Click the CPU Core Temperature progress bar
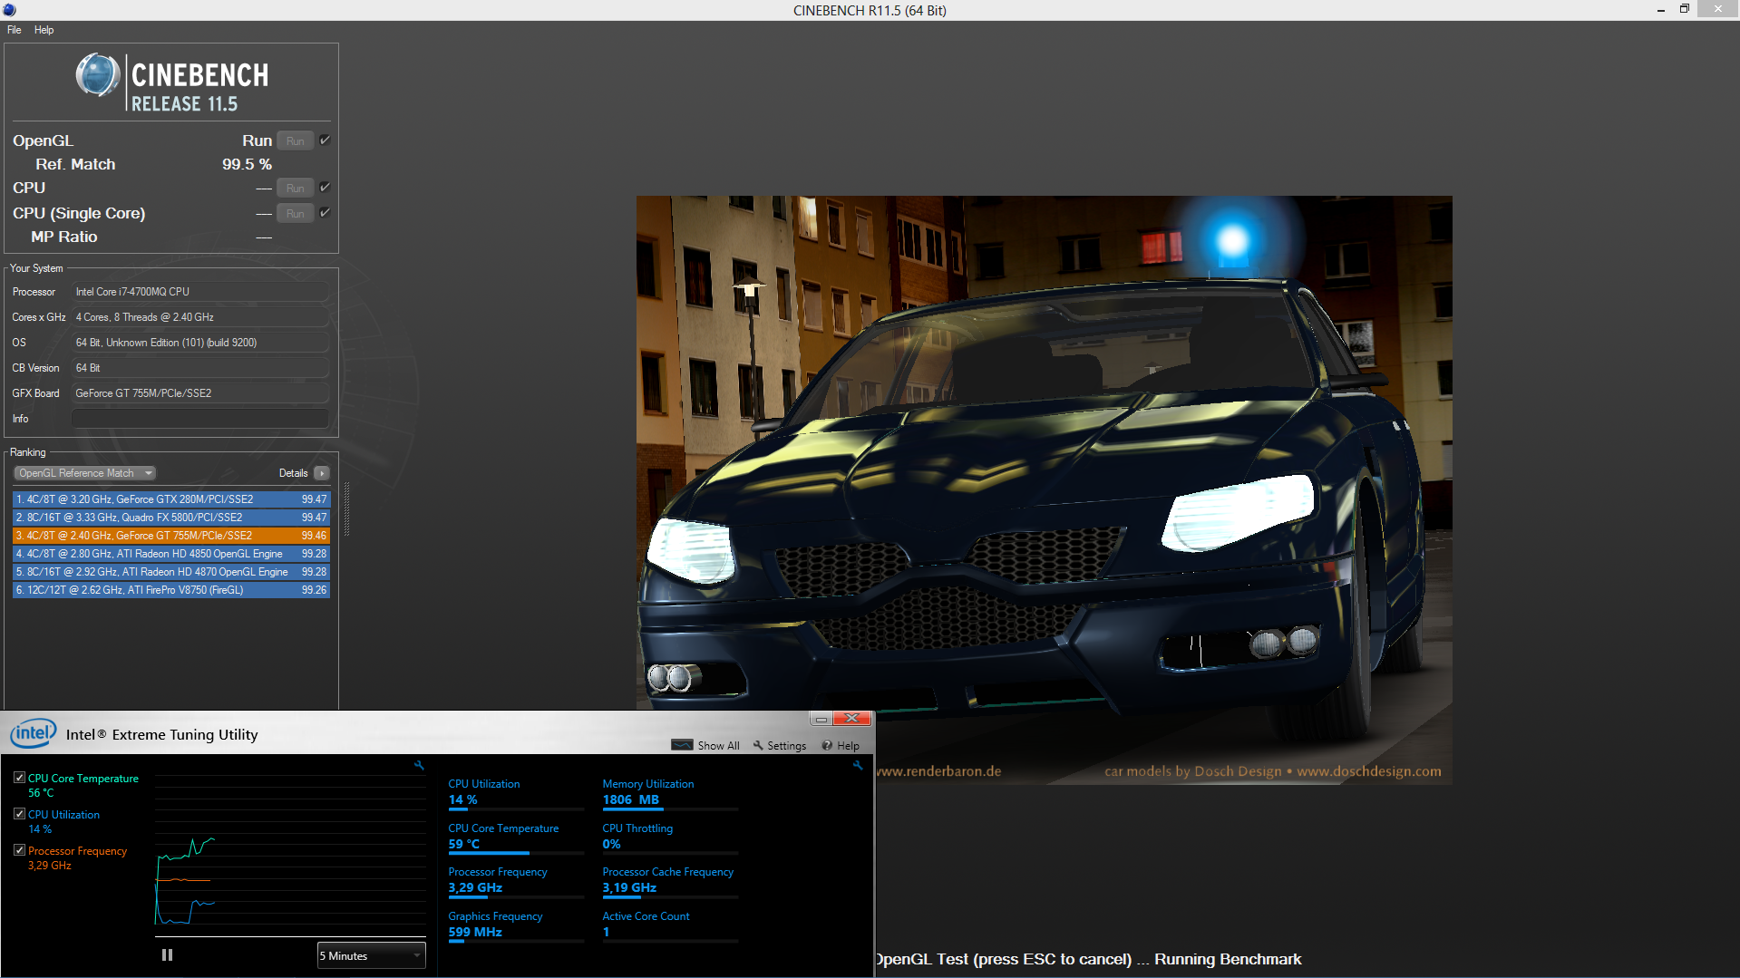This screenshot has height=978, width=1740. [x=516, y=853]
